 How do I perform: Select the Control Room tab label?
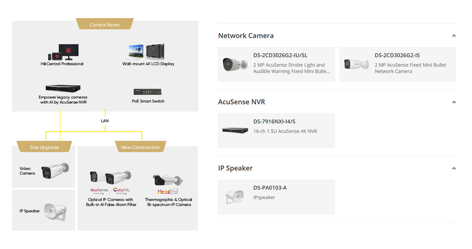coord(105,25)
